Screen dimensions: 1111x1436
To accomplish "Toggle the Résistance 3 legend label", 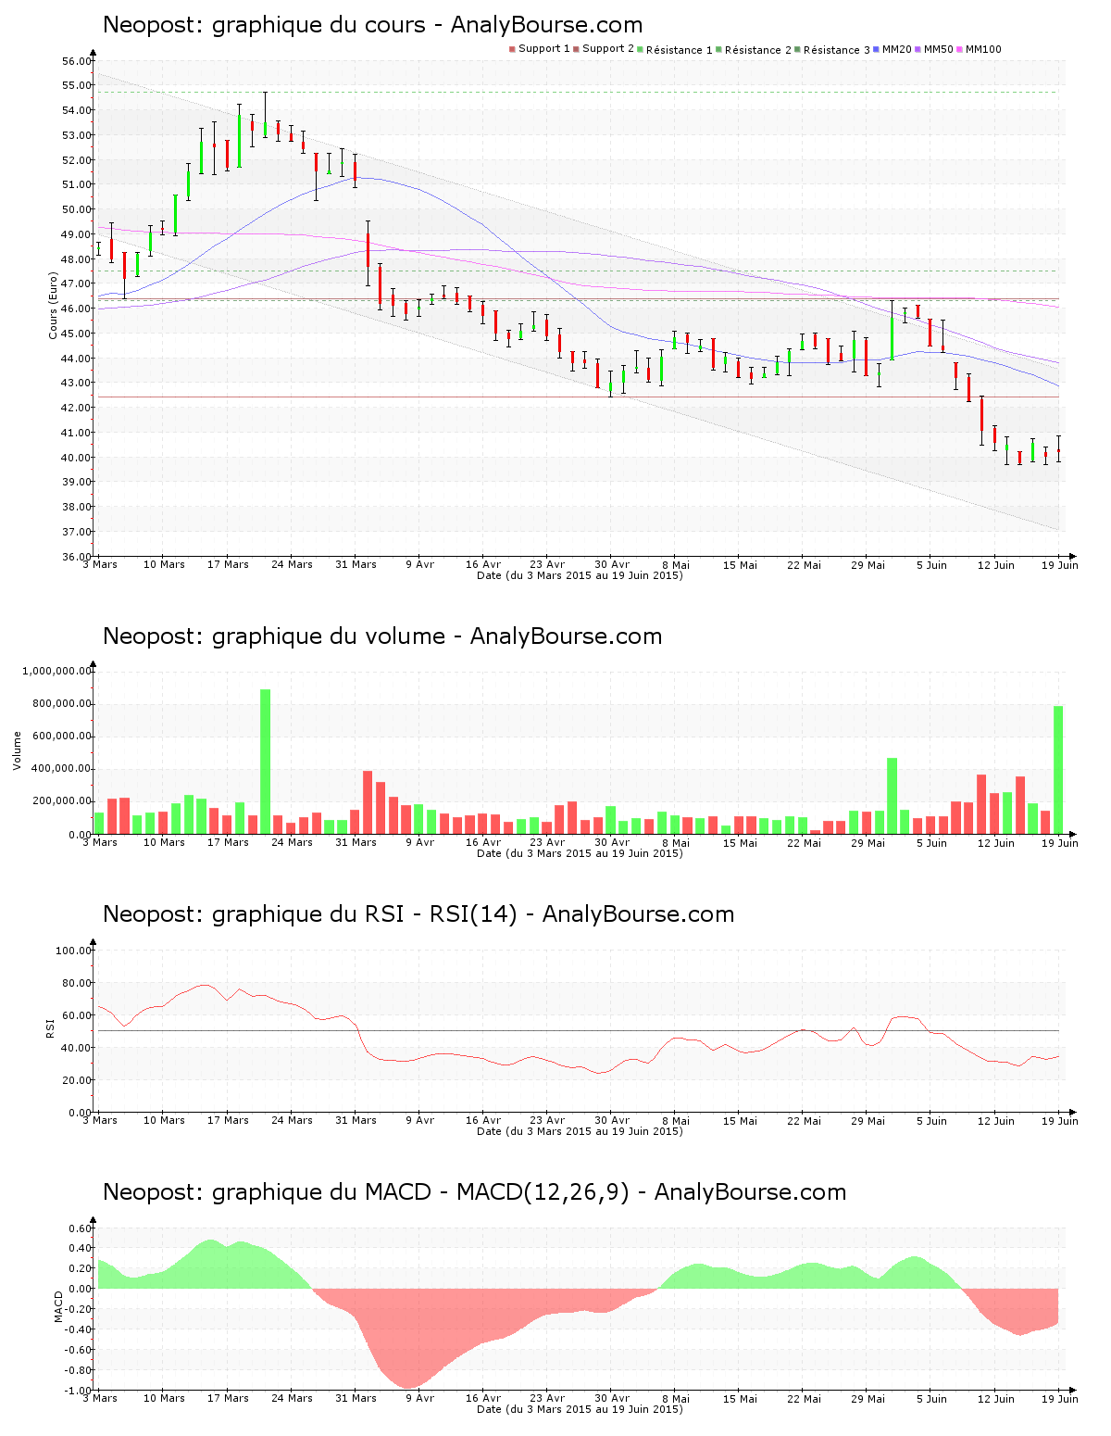I will [x=836, y=50].
